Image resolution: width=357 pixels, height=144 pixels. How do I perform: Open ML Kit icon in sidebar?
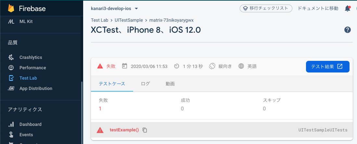point(11,22)
